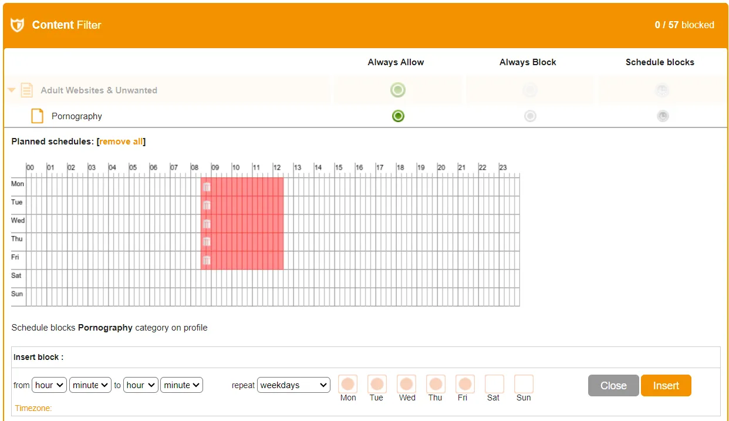Select Schedule blocks for Adult Websites & Unwanted
The width and height of the screenshot is (729, 421).
(x=662, y=90)
